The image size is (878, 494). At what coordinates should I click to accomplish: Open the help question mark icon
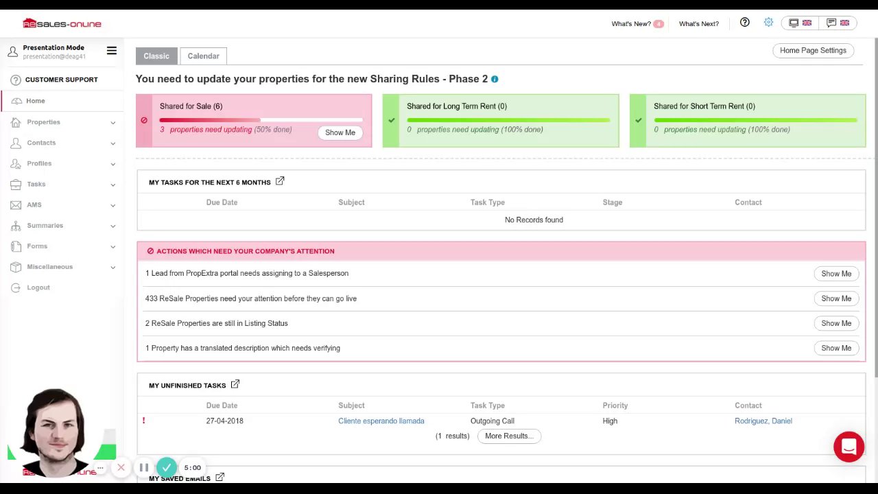coord(744,23)
